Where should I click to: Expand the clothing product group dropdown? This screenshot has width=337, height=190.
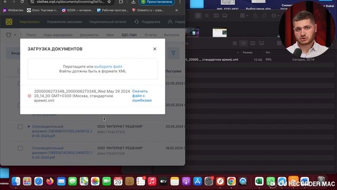tap(11, 35)
